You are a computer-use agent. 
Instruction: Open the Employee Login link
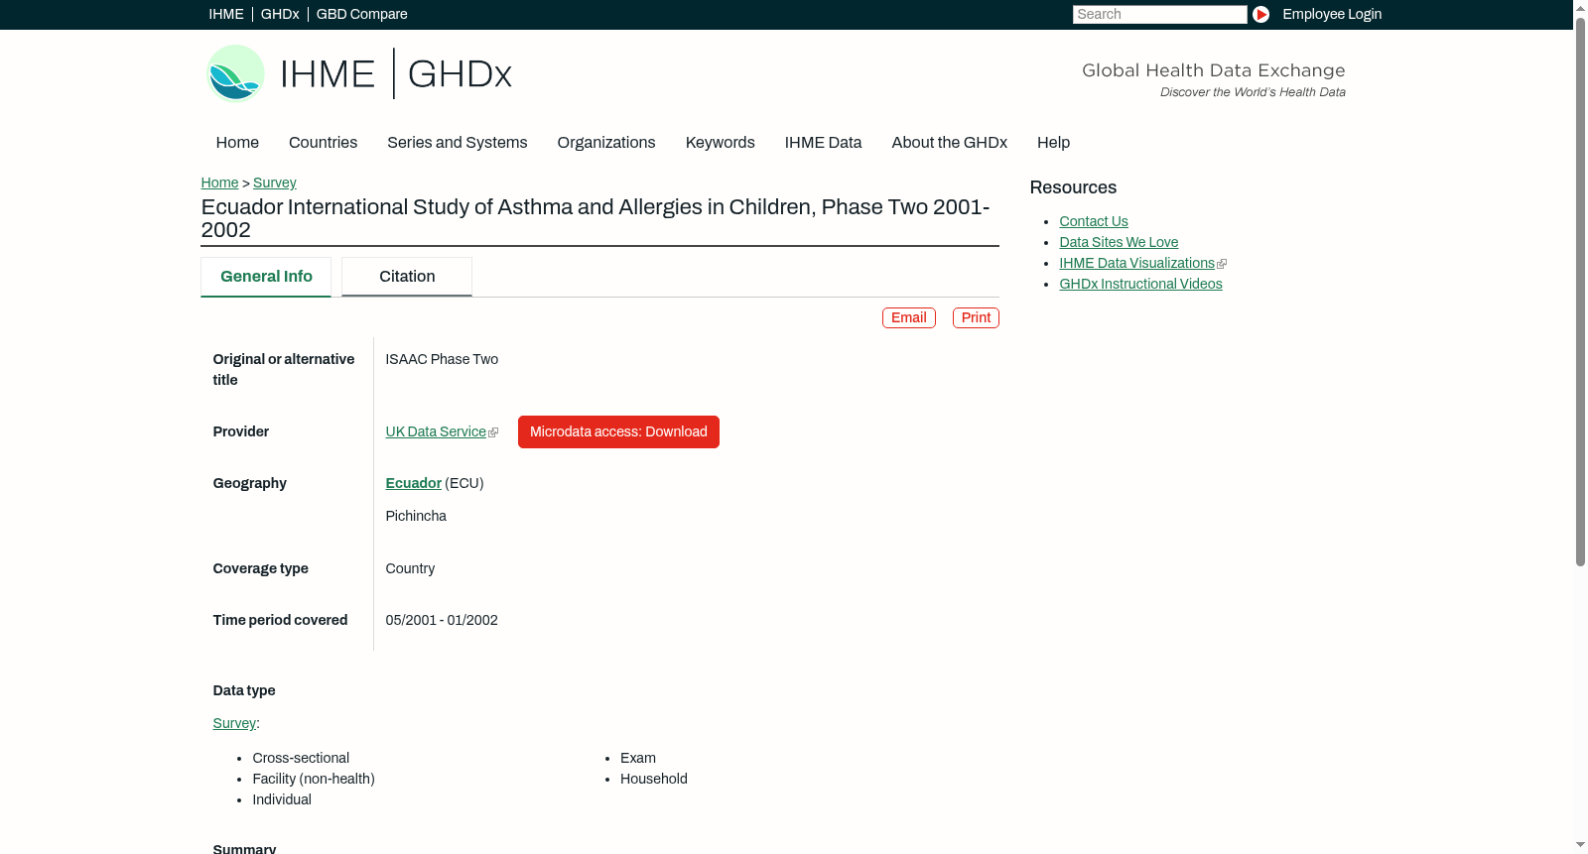click(x=1332, y=14)
